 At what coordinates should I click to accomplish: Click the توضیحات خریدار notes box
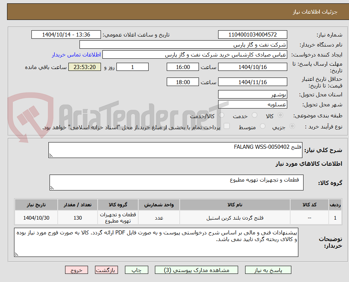(x=156, y=242)
